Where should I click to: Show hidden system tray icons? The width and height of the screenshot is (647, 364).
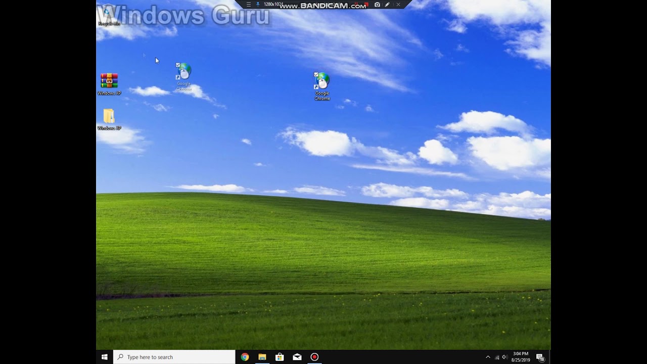(488, 357)
